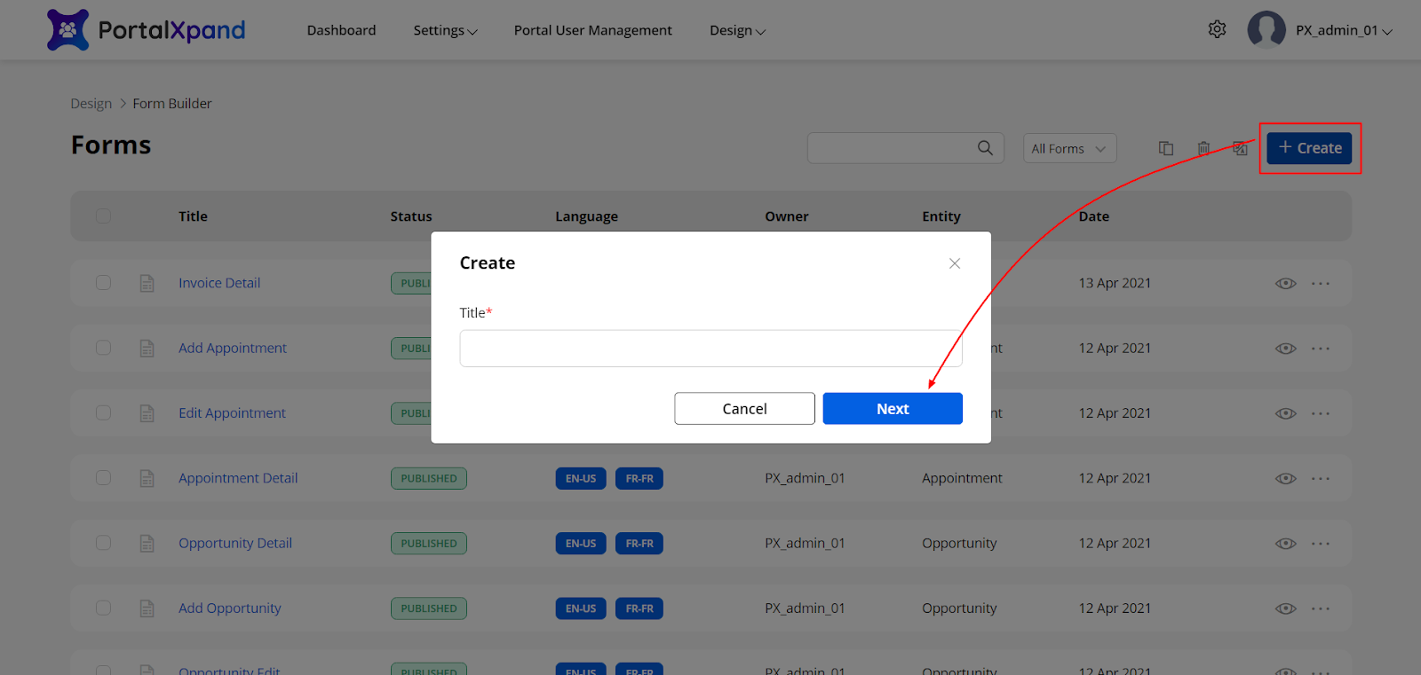The height and width of the screenshot is (675, 1421).
Task: Toggle the select-all checkbox in header
Action: click(x=104, y=216)
